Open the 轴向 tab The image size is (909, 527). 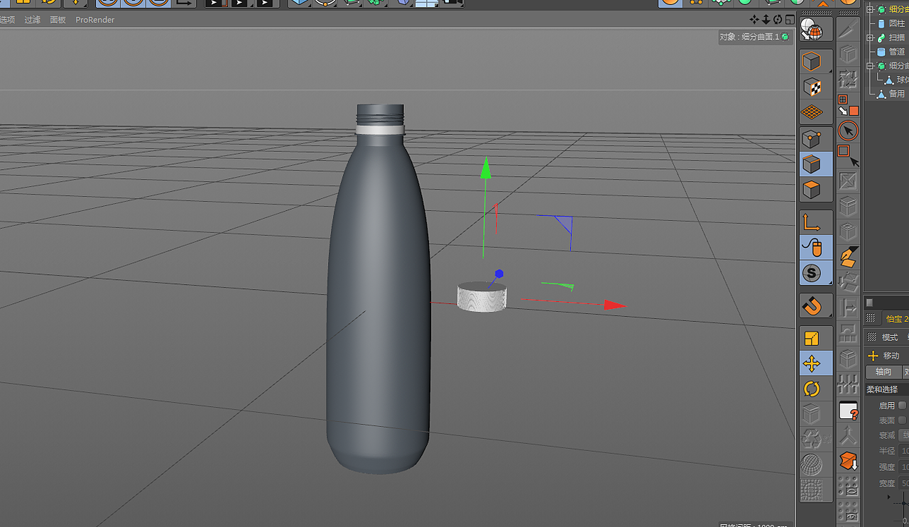coord(883,372)
